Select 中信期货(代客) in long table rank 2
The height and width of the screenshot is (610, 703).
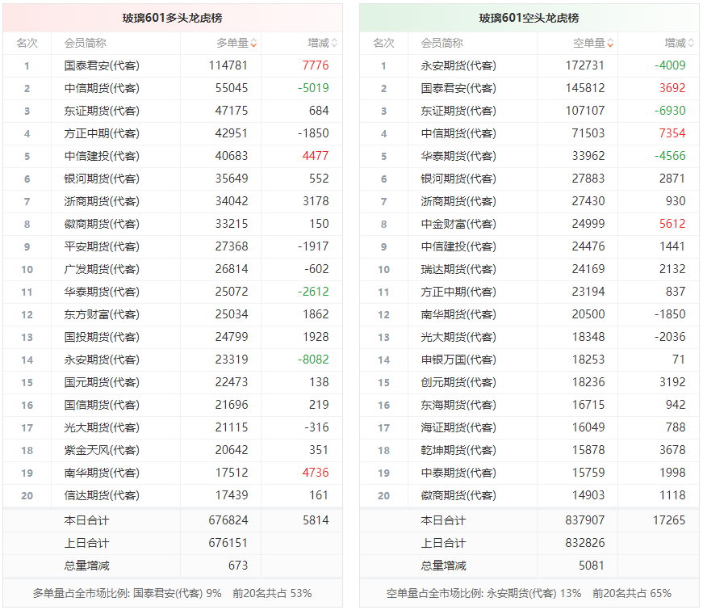[x=102, y=88]
